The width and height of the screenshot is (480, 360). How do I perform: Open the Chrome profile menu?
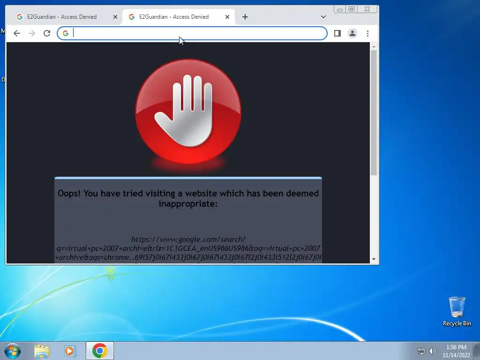coord(352,33)
